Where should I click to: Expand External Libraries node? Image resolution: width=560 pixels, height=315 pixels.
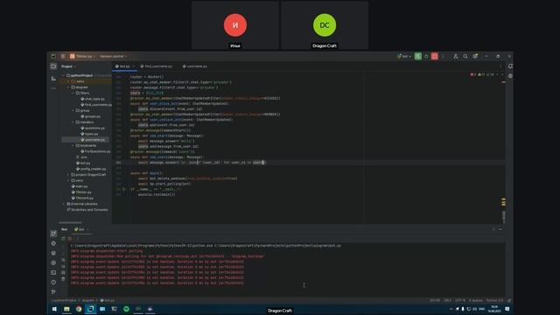64,204
